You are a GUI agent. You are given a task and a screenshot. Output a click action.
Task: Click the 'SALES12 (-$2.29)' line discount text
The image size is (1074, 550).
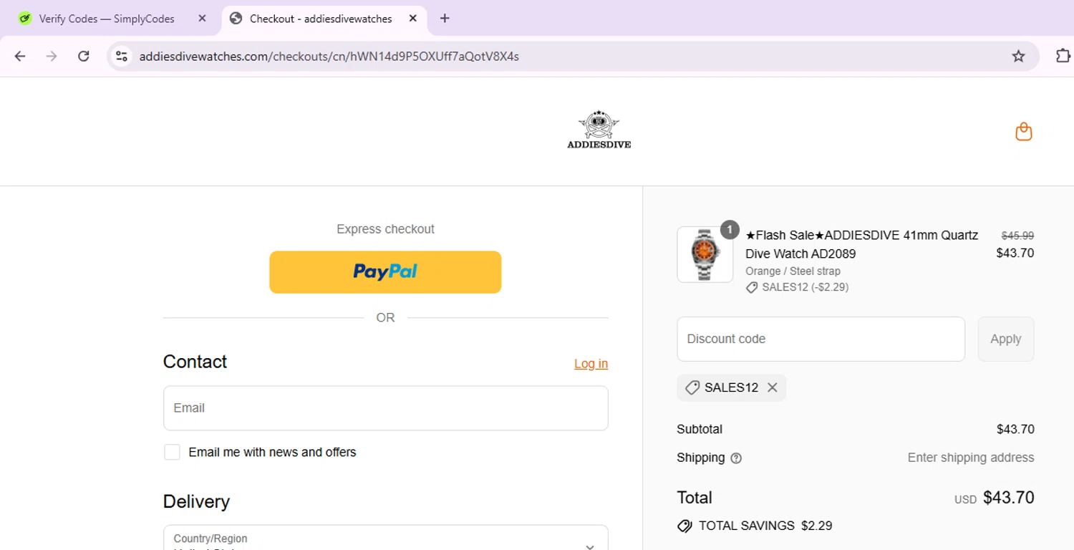pos(805,287)
